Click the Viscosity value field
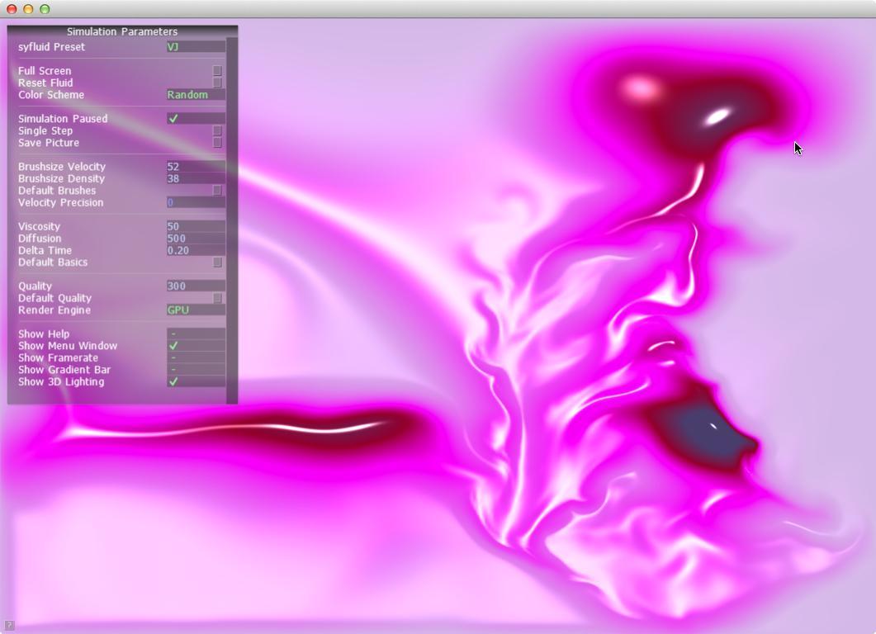The image size is (876, 634). (195, 226)
